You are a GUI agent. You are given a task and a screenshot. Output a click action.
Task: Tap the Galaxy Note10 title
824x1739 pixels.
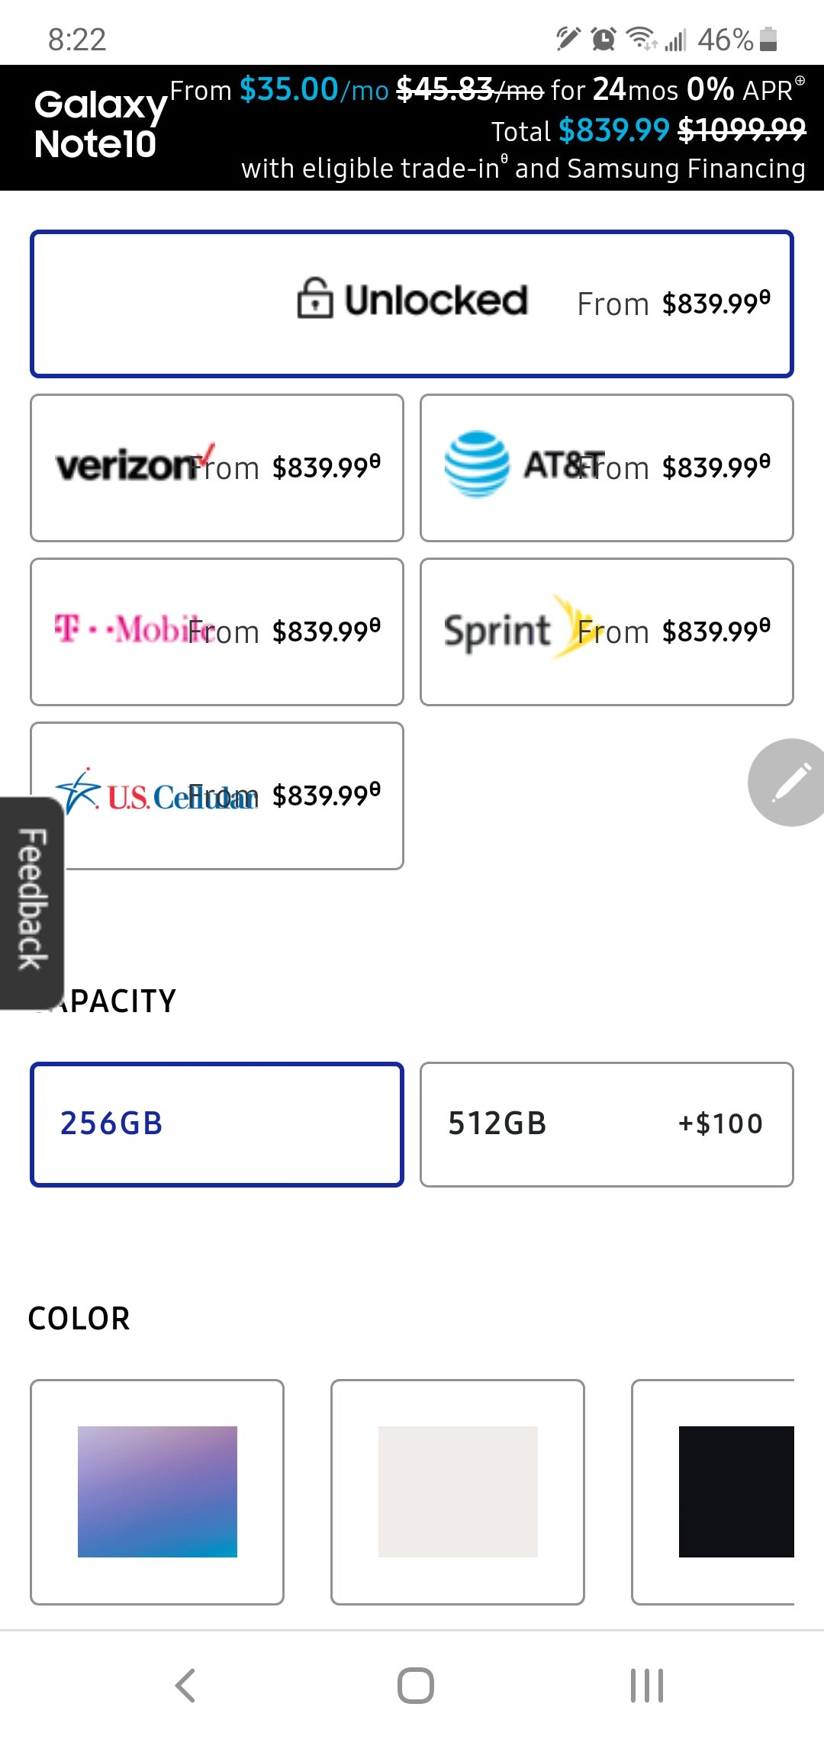click(100, 124)
